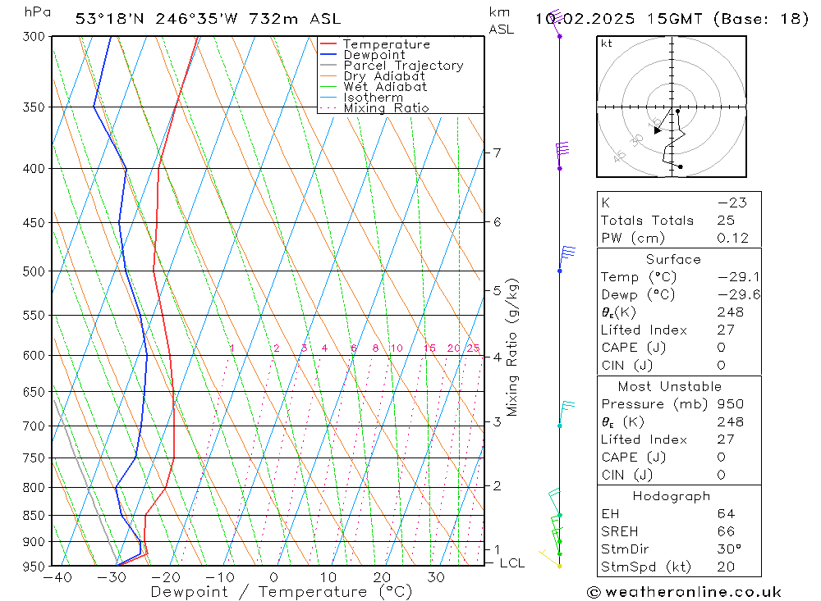Viewport: 821px width, 601px height.
Task: Click the Mixing Ratio legend entry
Action: [x=387, y=107]
